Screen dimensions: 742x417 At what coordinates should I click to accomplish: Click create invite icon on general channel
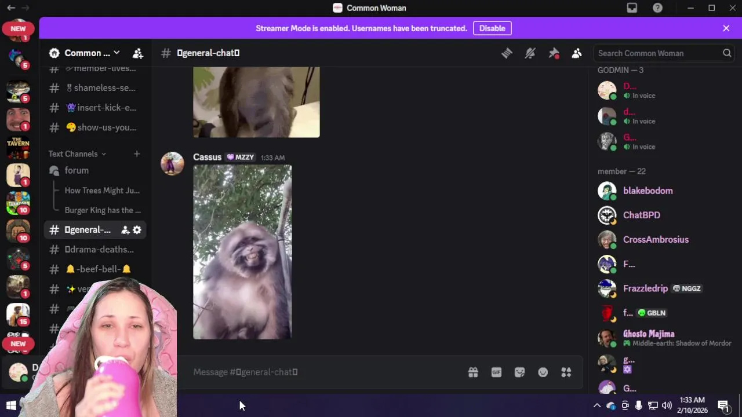click(125, 230)
